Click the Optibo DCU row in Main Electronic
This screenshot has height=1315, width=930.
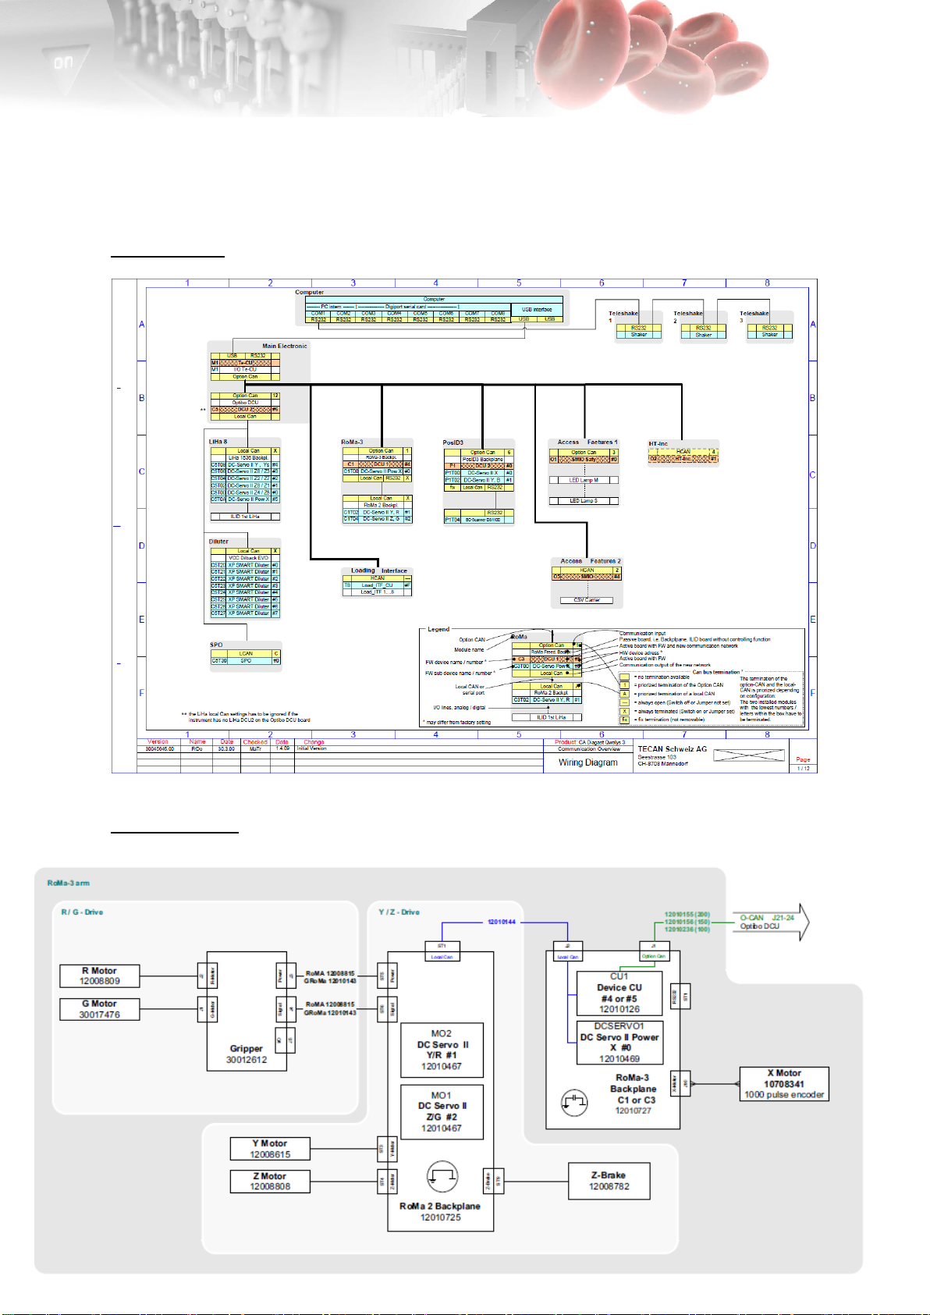[x=245, y=403]
